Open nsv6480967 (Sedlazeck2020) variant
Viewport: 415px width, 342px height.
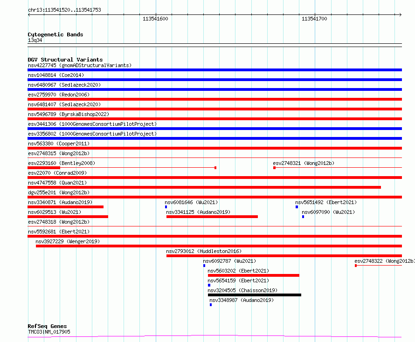[64, 85]
